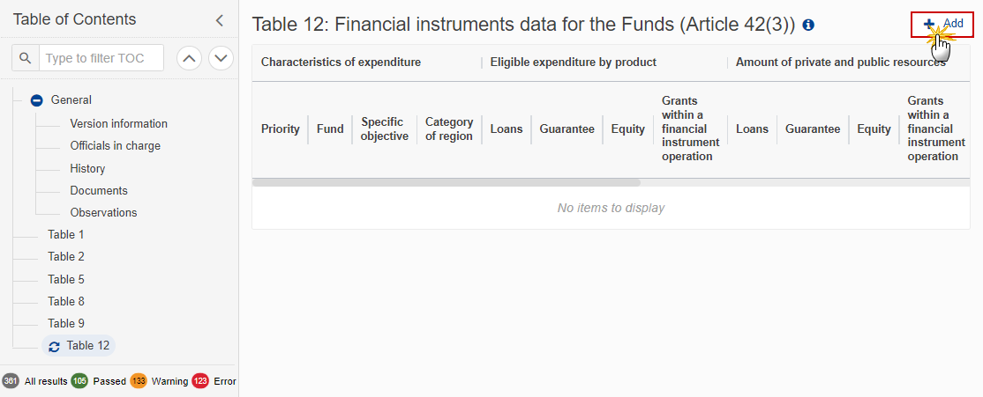The image size is (983, 397).
Task: Filter by the 133 Warning badge
Action: click(x=139, y=381)
